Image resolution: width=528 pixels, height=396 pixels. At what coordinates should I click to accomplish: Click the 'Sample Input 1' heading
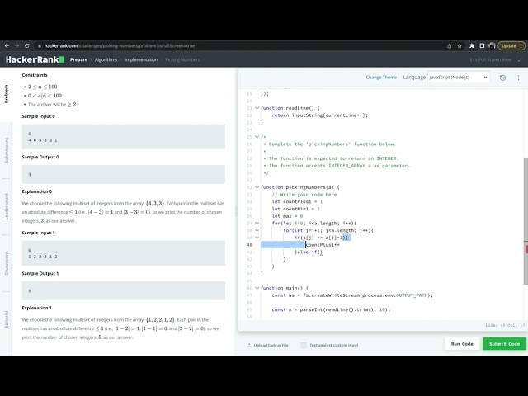point(39,233)
